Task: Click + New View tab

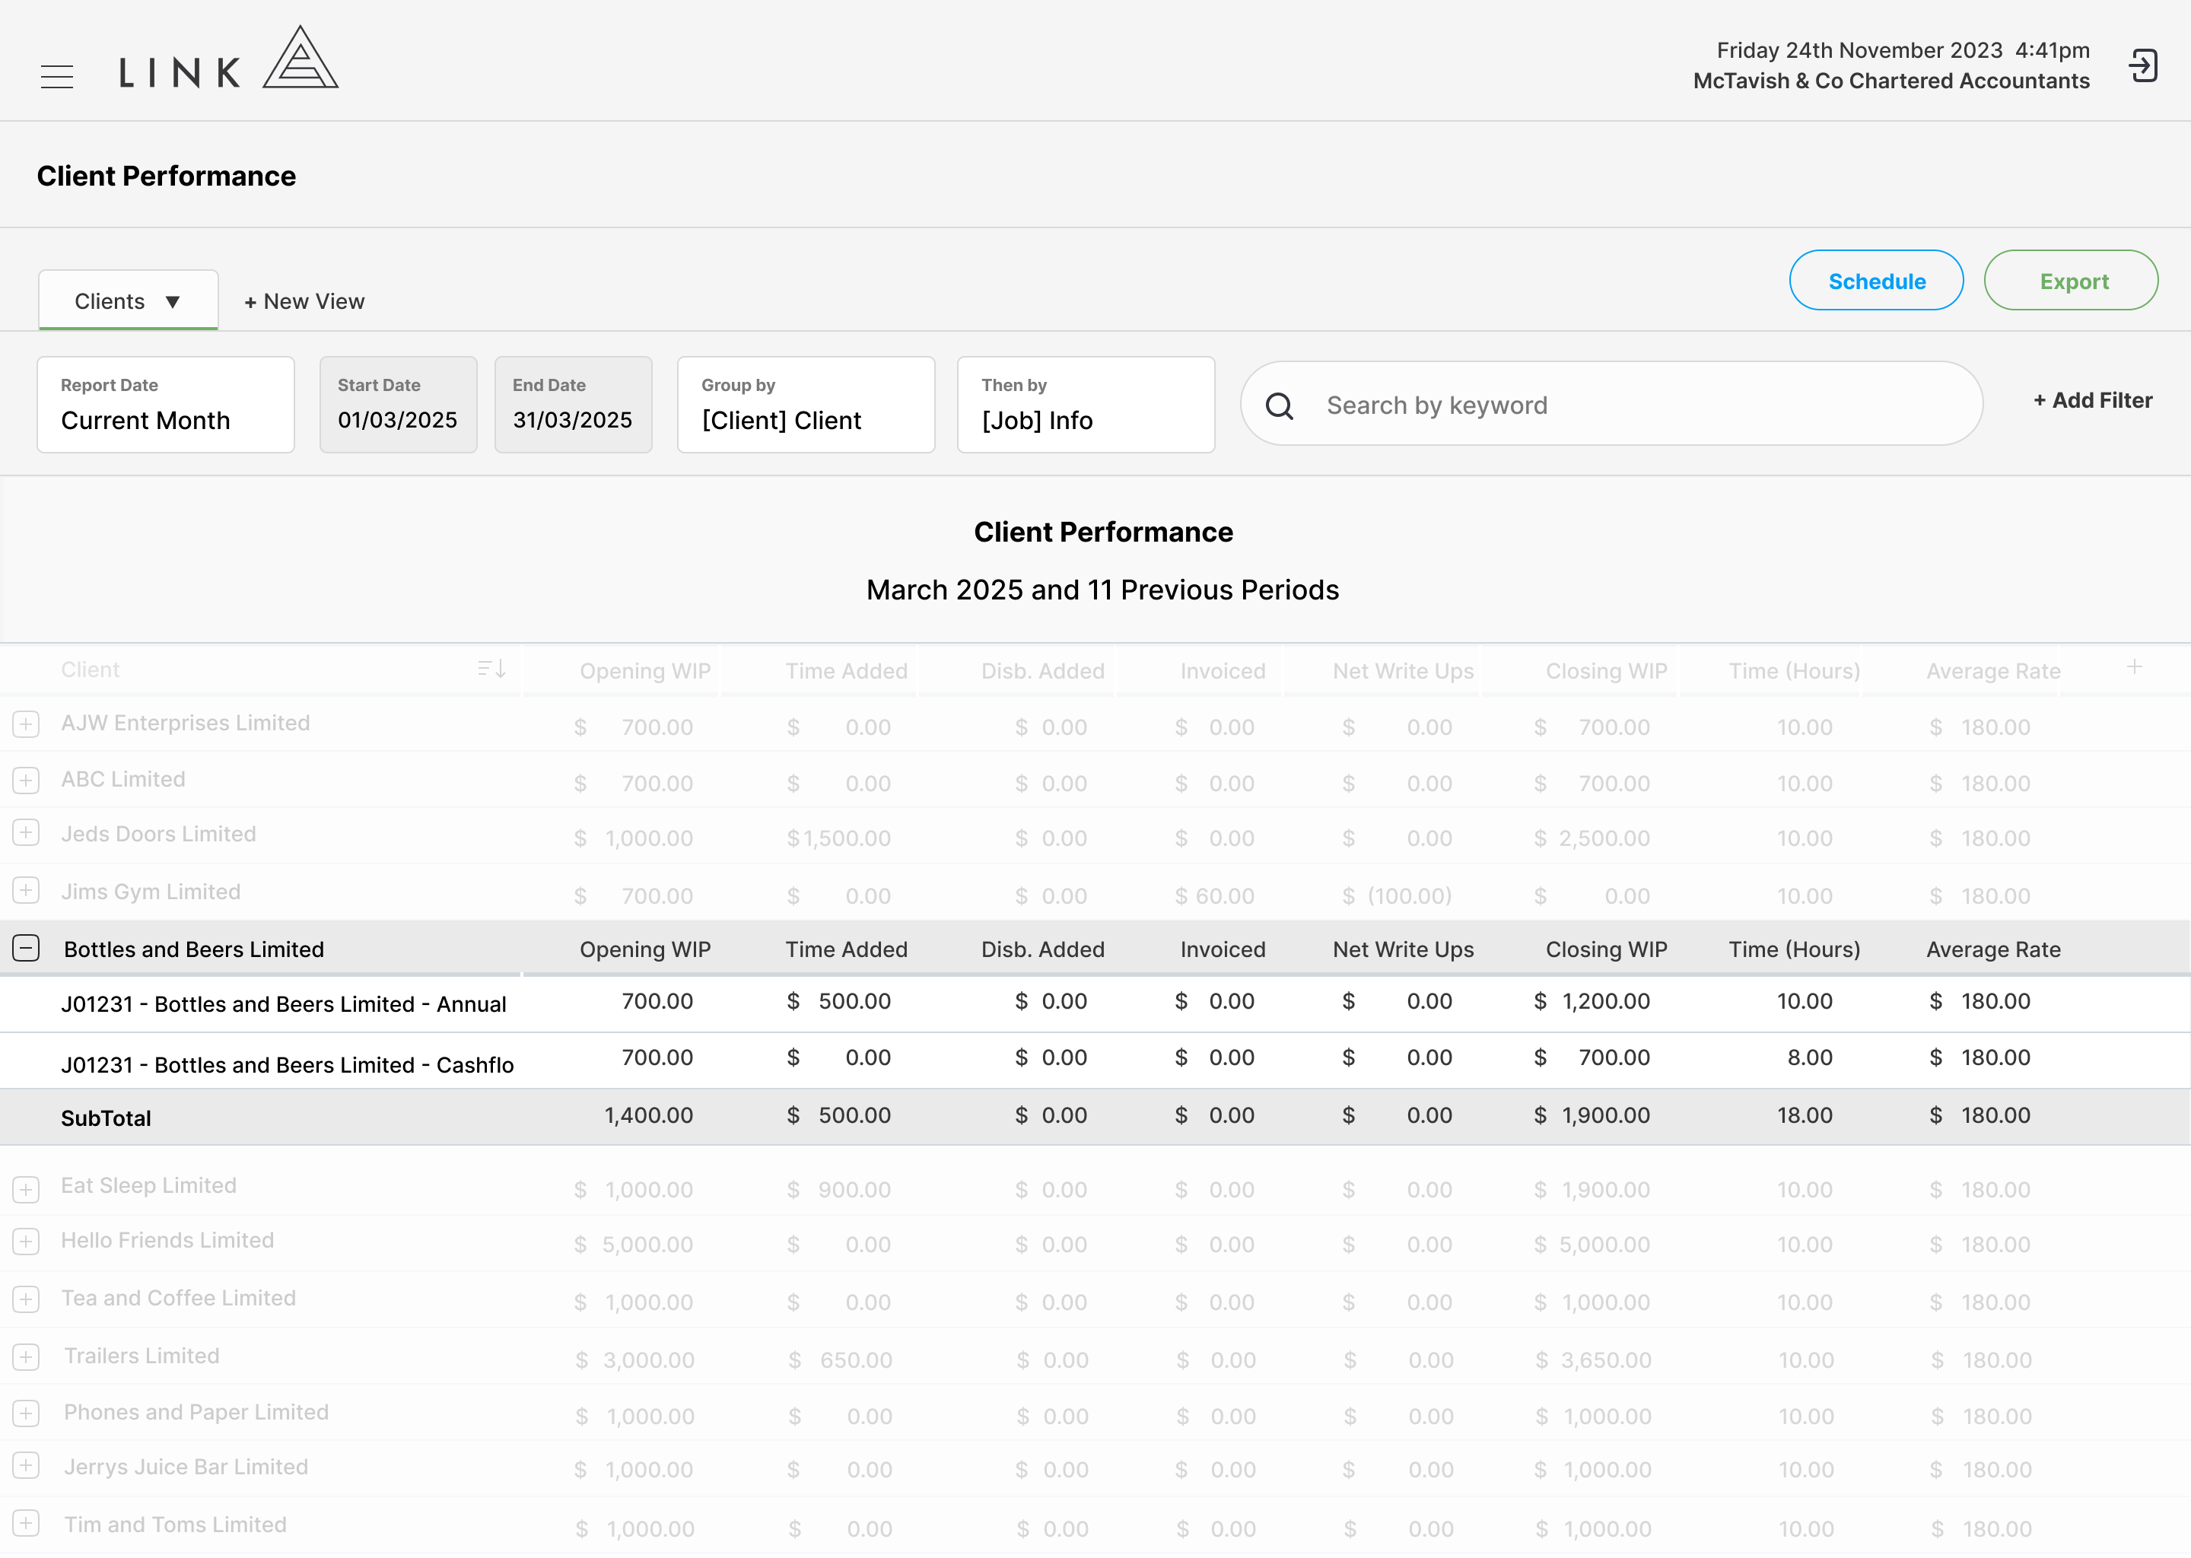Action: coord(304,301)
